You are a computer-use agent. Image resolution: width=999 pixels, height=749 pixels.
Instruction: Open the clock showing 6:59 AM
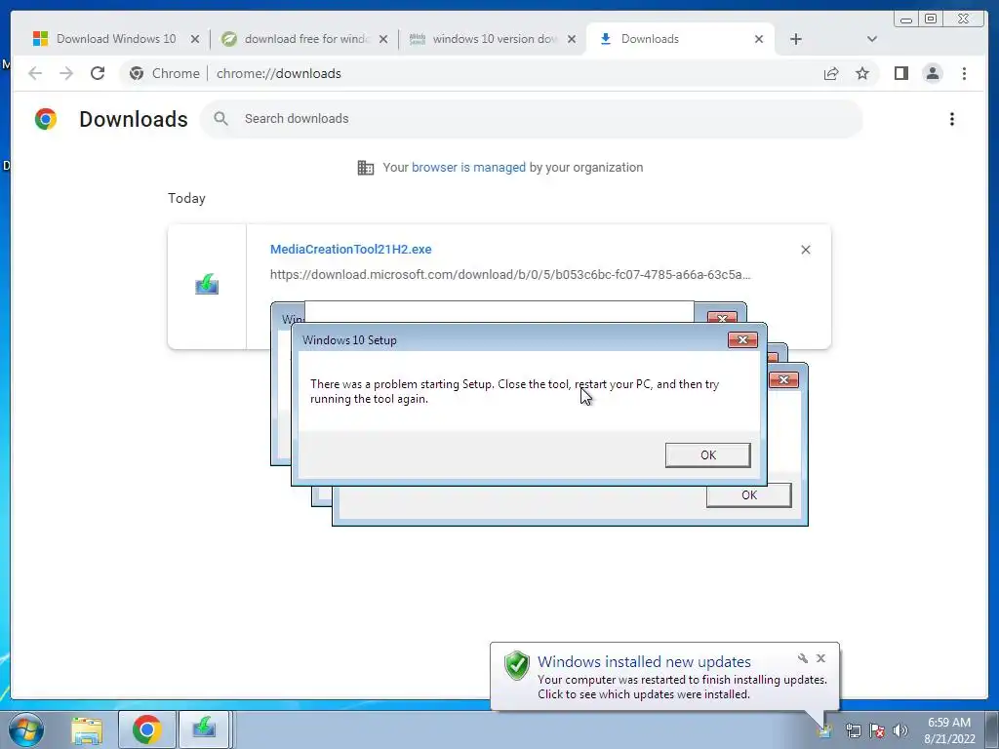point(949,730)
